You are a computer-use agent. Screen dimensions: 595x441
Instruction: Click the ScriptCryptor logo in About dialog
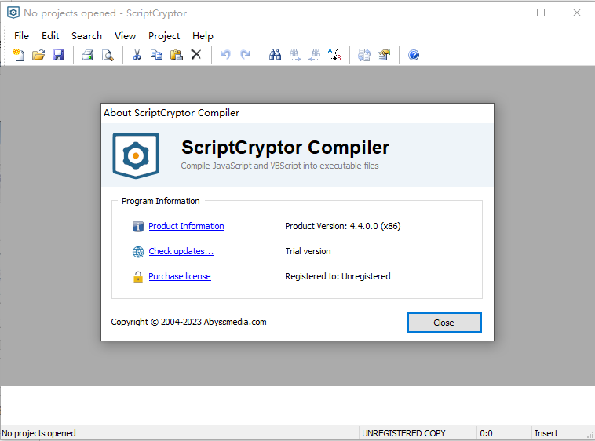(136, 155)
